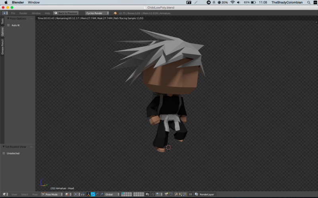The width and height of the screenshot is (318, 198).
Task: Click the pen stylus icon in menu bar
Action: [x=196, y=2]
